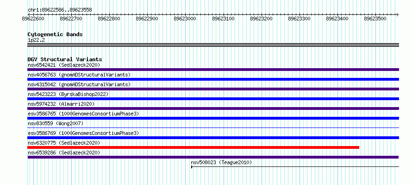Open esv3586765 (1000GenomesConsortiumPhase3) label
The height and width of the screenshot is (185, 412).
tap(83, 114)
